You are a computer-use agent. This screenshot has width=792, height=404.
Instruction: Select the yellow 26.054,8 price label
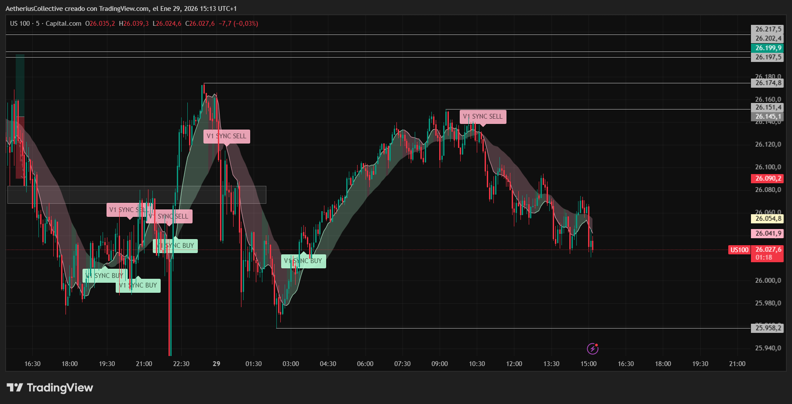[767, 219]
